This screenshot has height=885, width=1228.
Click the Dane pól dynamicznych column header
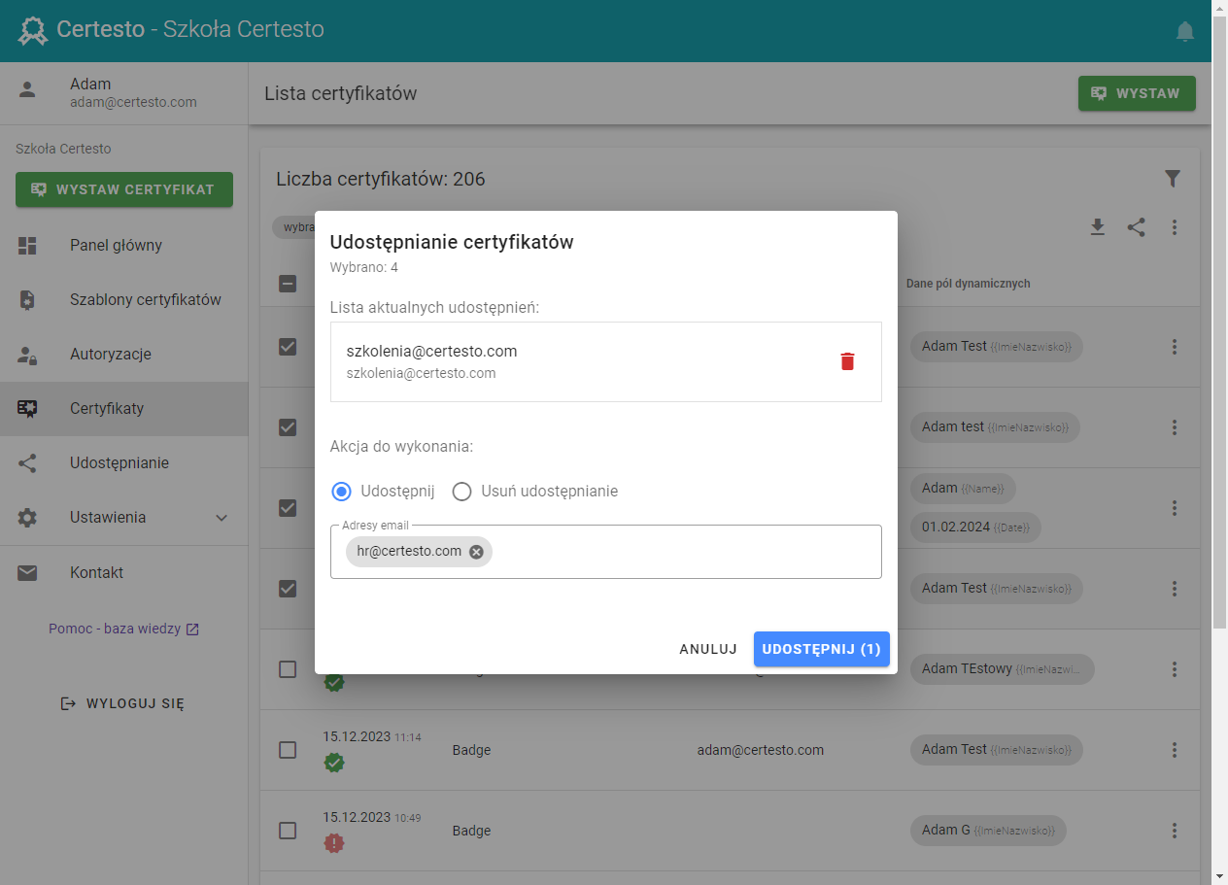pos(968,284)
